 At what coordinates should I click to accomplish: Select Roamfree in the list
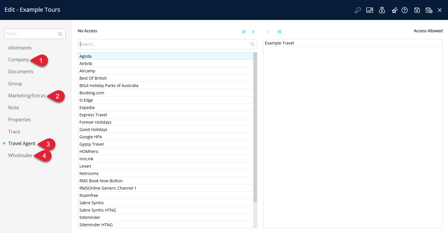(166, 195)
